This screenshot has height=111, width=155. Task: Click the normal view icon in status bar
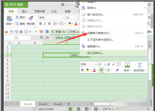(x=70, y=109)
